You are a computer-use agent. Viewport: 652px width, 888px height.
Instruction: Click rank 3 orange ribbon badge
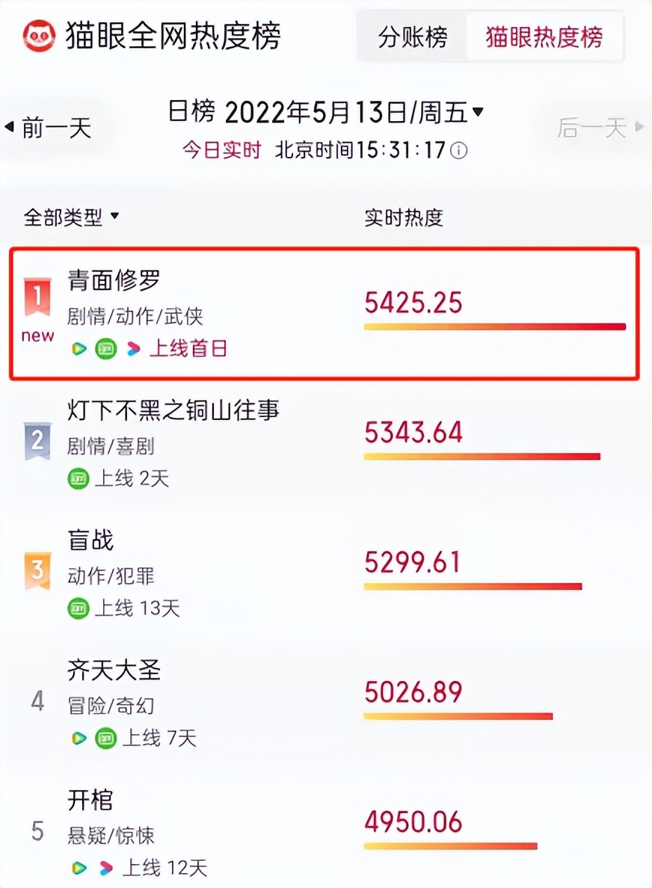pyautogui.click(x=37, y=570)
